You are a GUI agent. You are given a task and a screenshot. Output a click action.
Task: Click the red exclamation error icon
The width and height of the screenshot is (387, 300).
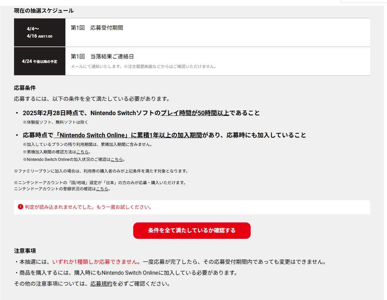click(21, 207)
